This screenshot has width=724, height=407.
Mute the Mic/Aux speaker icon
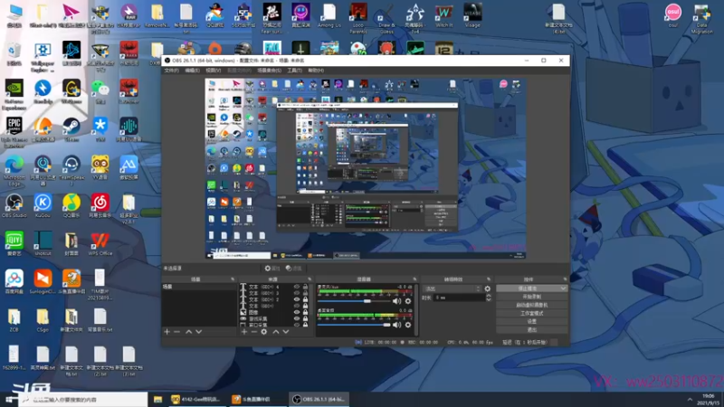pyautogui.click(x=396, y=301)
